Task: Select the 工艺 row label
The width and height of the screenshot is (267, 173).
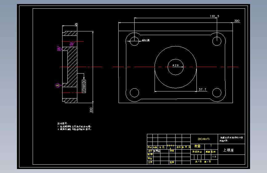Action: tap(150, 162)
